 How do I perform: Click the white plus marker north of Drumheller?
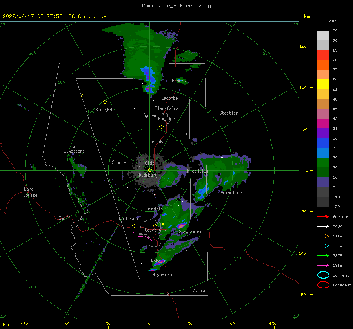click(222, 157)
